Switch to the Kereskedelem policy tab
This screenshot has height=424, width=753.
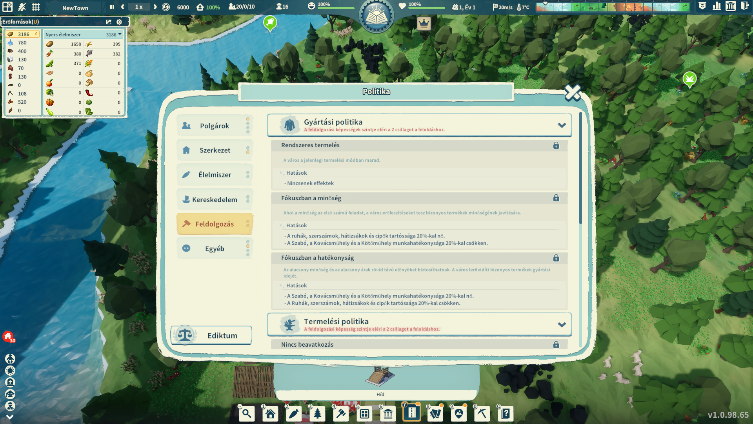pos(214,199)
